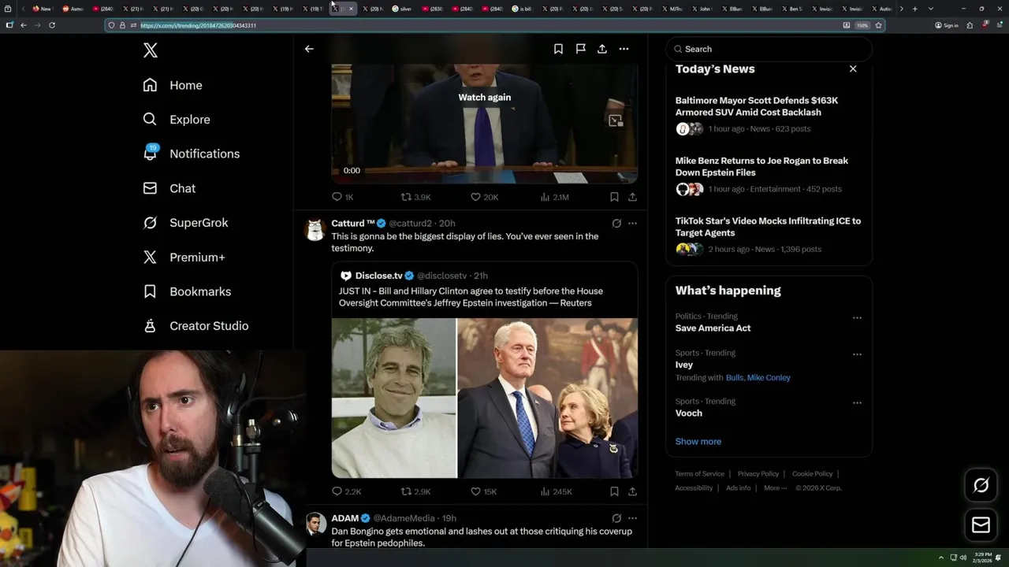The width and height of the screenshot is (1009, 567).
Task: Open a new browser tab with plus
Action: 915,9
